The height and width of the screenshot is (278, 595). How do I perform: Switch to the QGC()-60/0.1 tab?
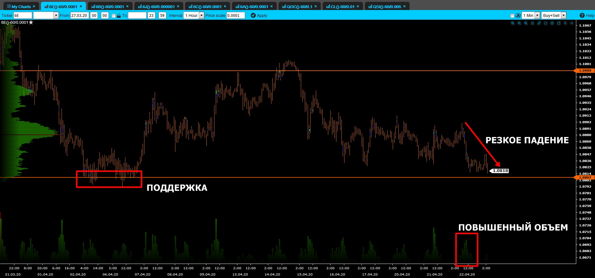(300, 7)
